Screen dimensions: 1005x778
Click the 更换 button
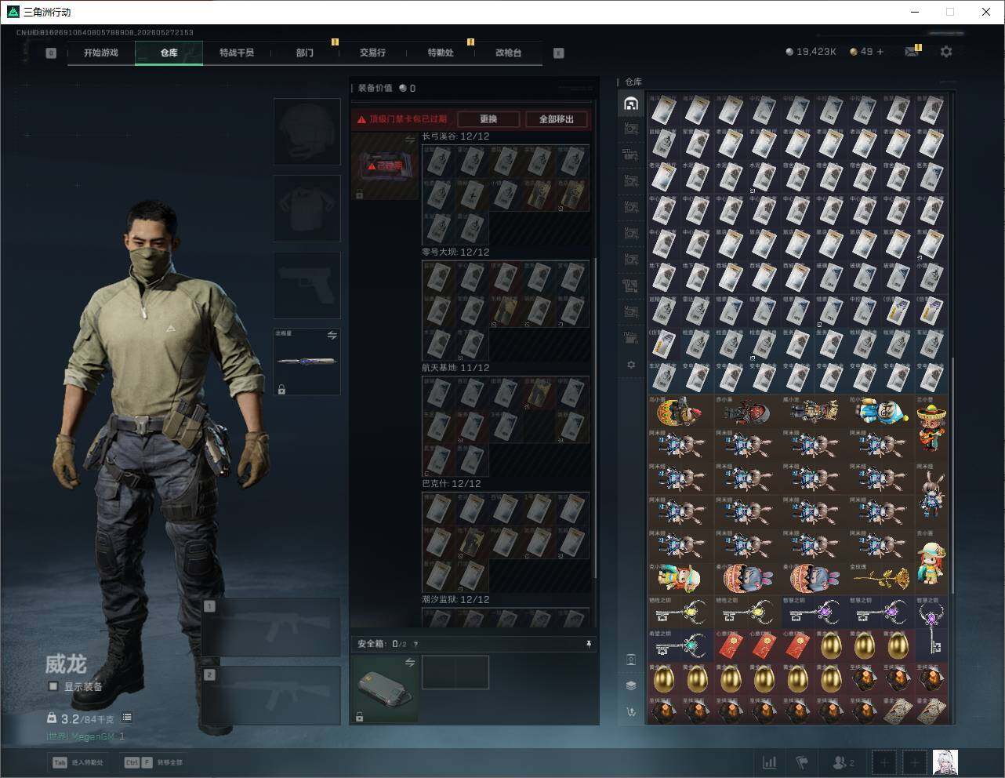[x=488, y=119]
